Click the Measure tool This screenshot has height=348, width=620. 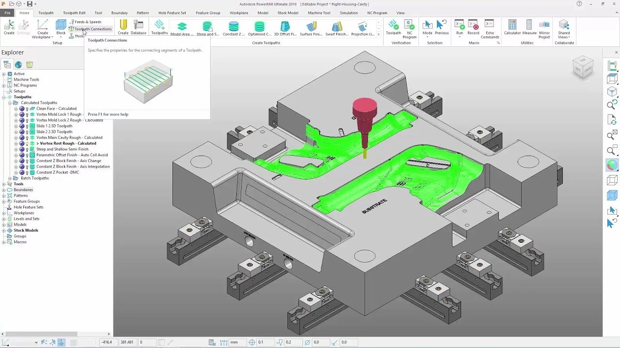529,27
